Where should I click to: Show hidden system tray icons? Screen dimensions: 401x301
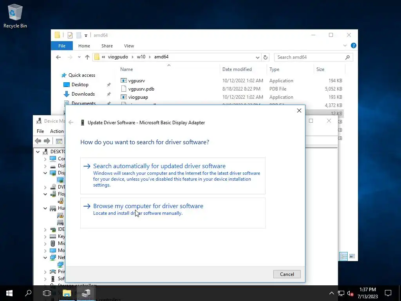tap(331, 293)
